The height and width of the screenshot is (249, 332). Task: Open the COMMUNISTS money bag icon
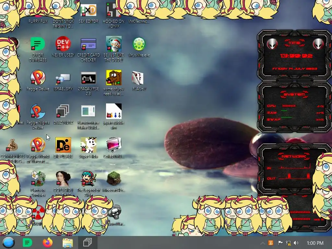12,145
